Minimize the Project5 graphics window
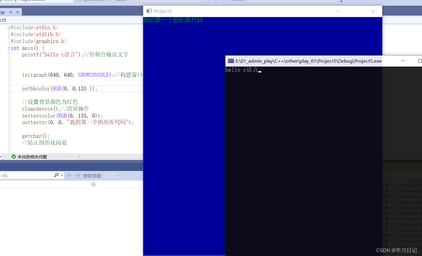Image resolution: width=422 pixels, height=256 pixels. point(338,11)
